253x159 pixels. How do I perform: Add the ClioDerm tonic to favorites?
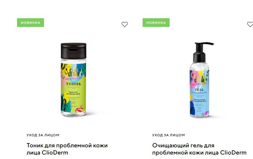(125, 24)
